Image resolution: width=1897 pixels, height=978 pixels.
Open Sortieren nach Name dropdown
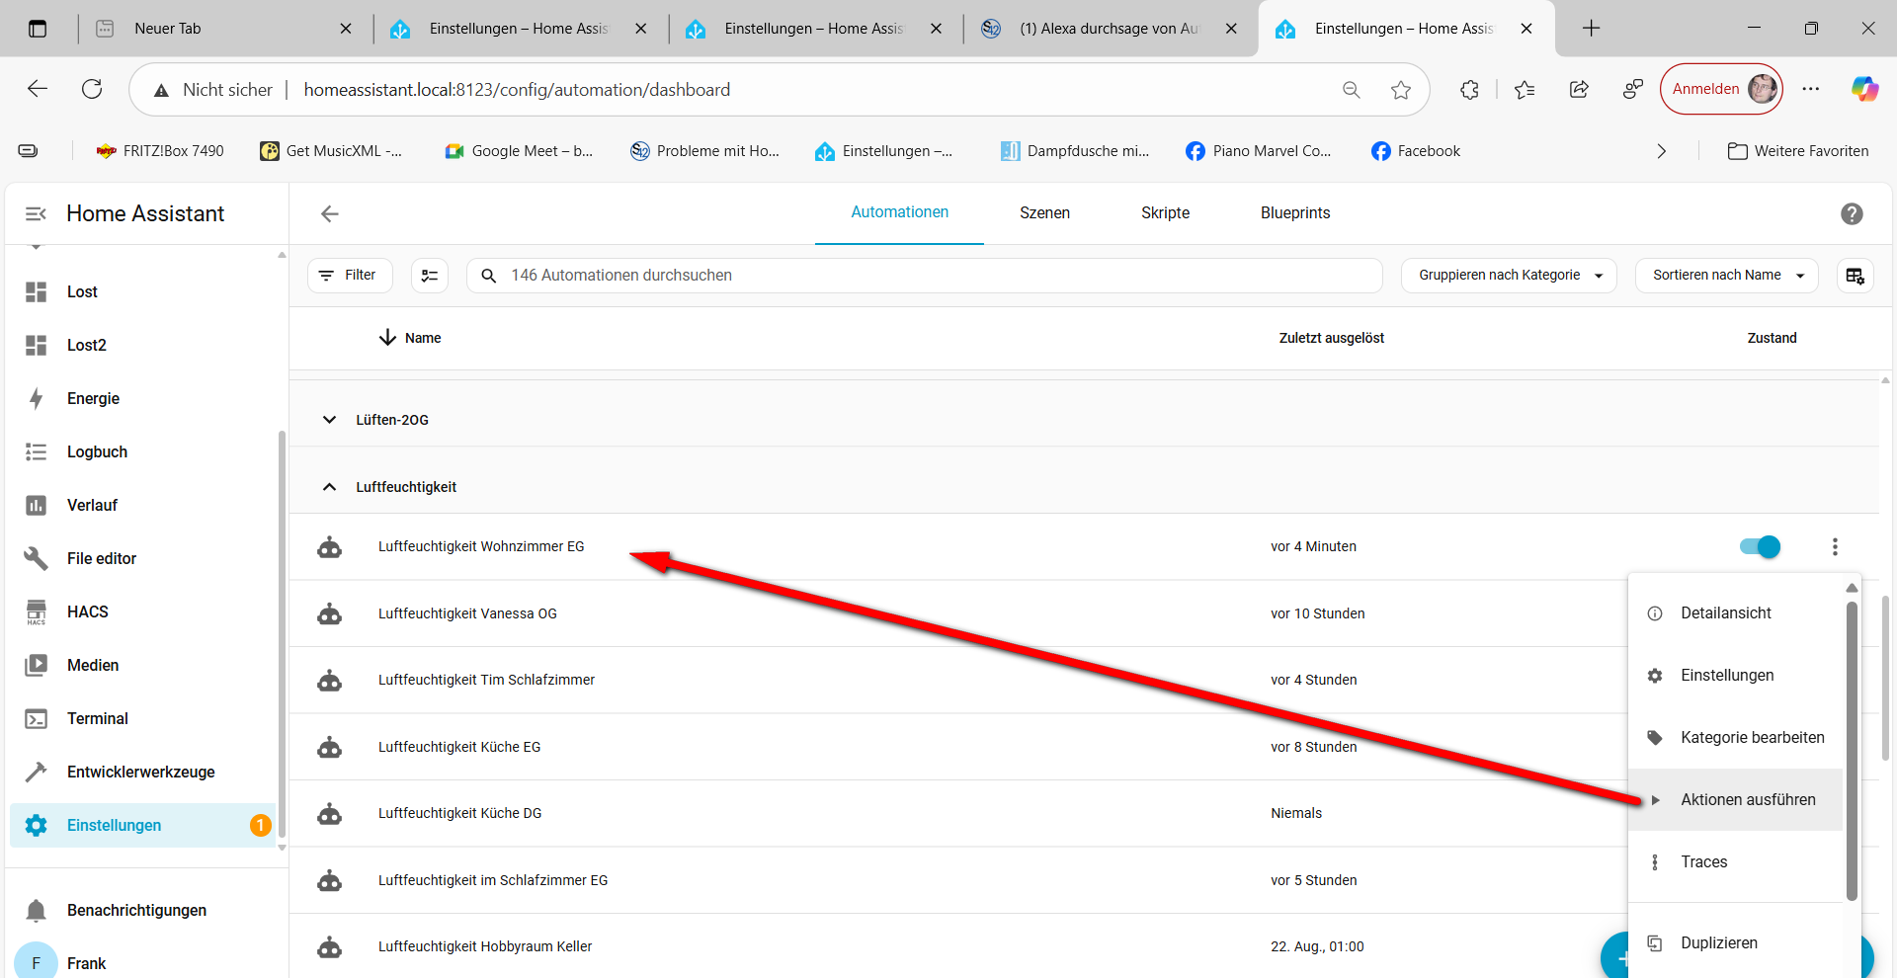coord(1727,276)
